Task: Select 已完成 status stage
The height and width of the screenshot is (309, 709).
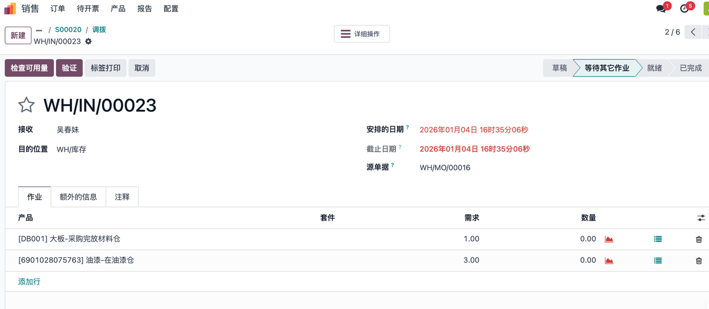Action: [x=690, y=68]
